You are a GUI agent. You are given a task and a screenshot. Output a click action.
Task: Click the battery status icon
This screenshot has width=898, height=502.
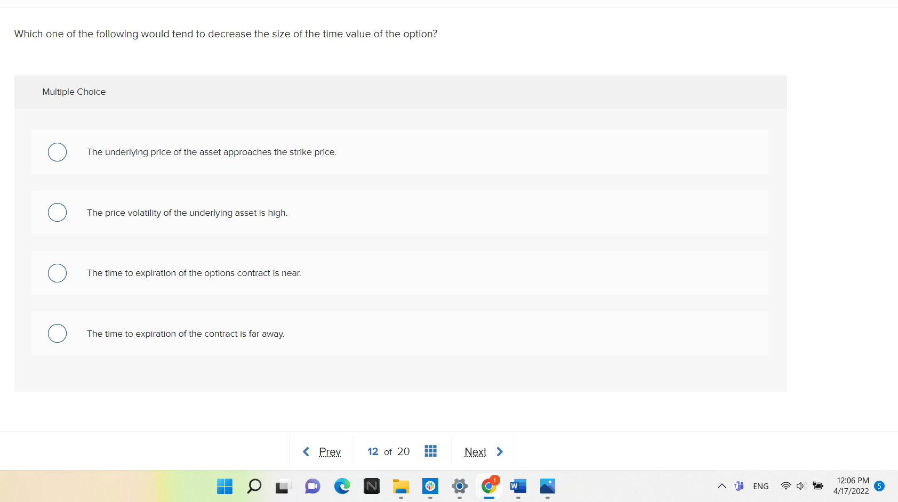click(x=818, y=486)
